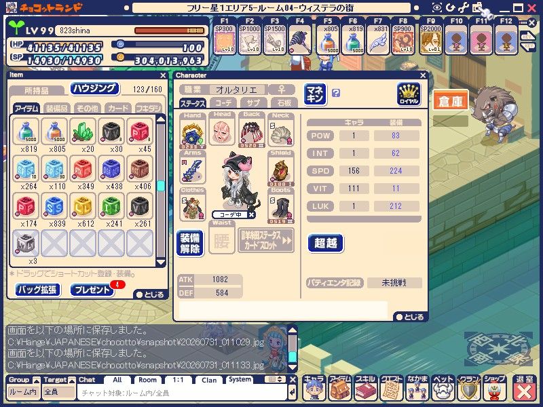Use the F2 SP1000 flag skill

click(x=249, y=39)
